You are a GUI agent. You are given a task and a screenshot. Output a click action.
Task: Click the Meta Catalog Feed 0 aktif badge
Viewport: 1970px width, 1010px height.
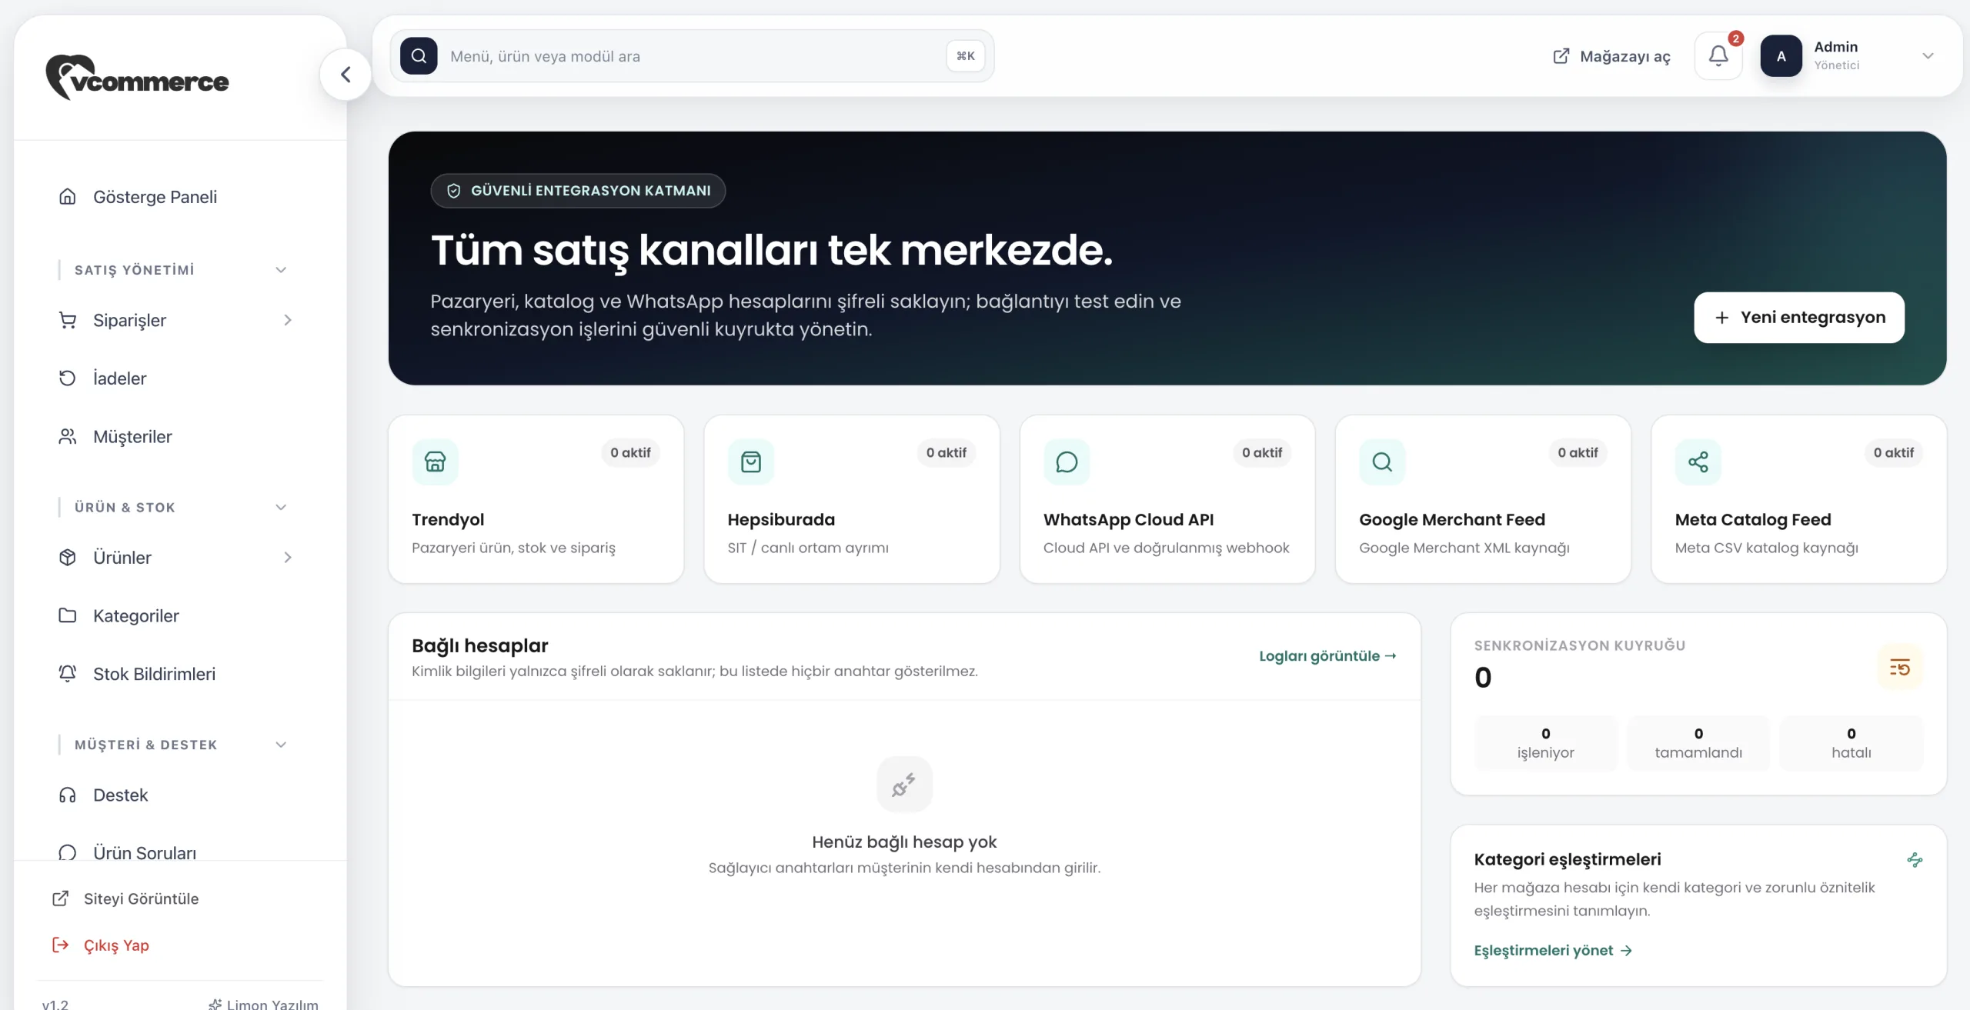(x=1893, y=452)
